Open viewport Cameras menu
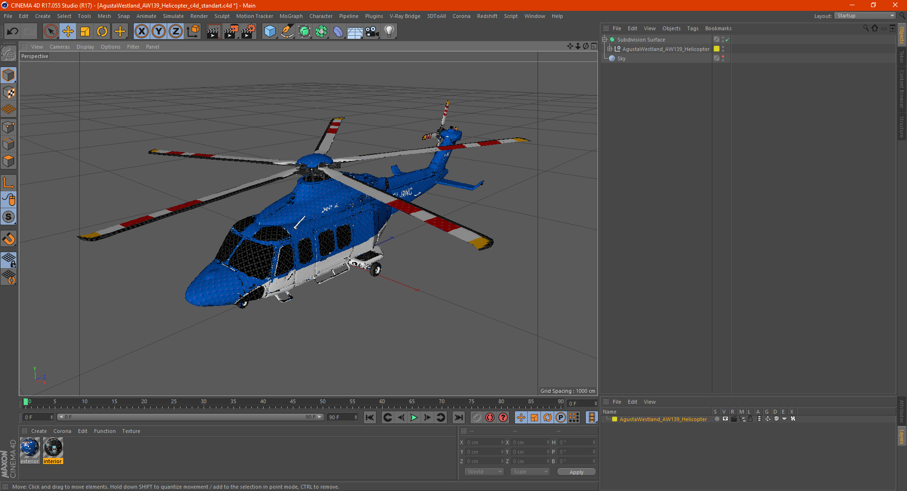907x491 pixels. tap(60, 47)
